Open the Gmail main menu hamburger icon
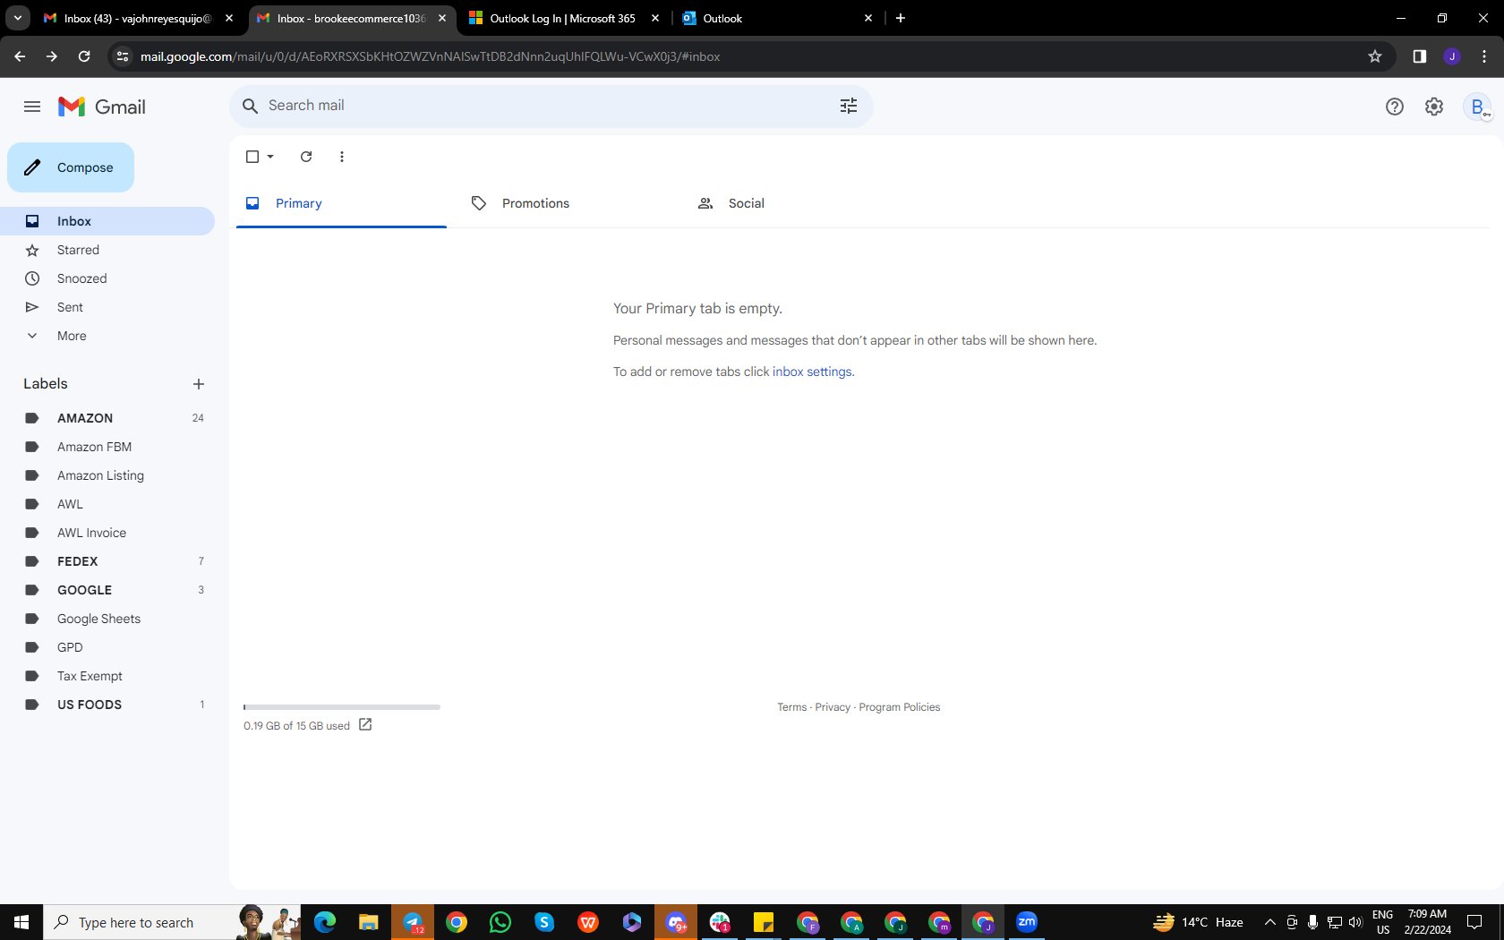The image size is (1504, 940). coord(32,107)
